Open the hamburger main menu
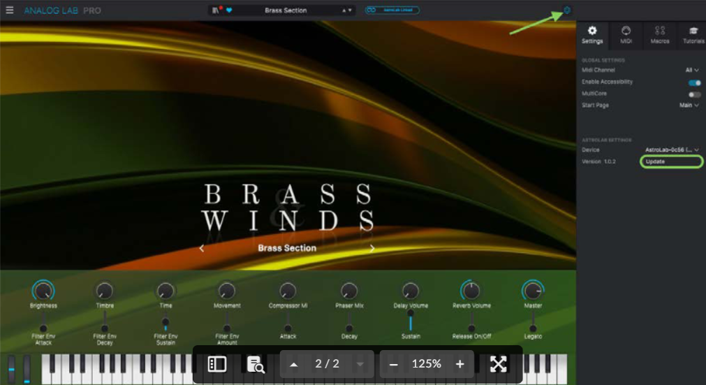 10,10
